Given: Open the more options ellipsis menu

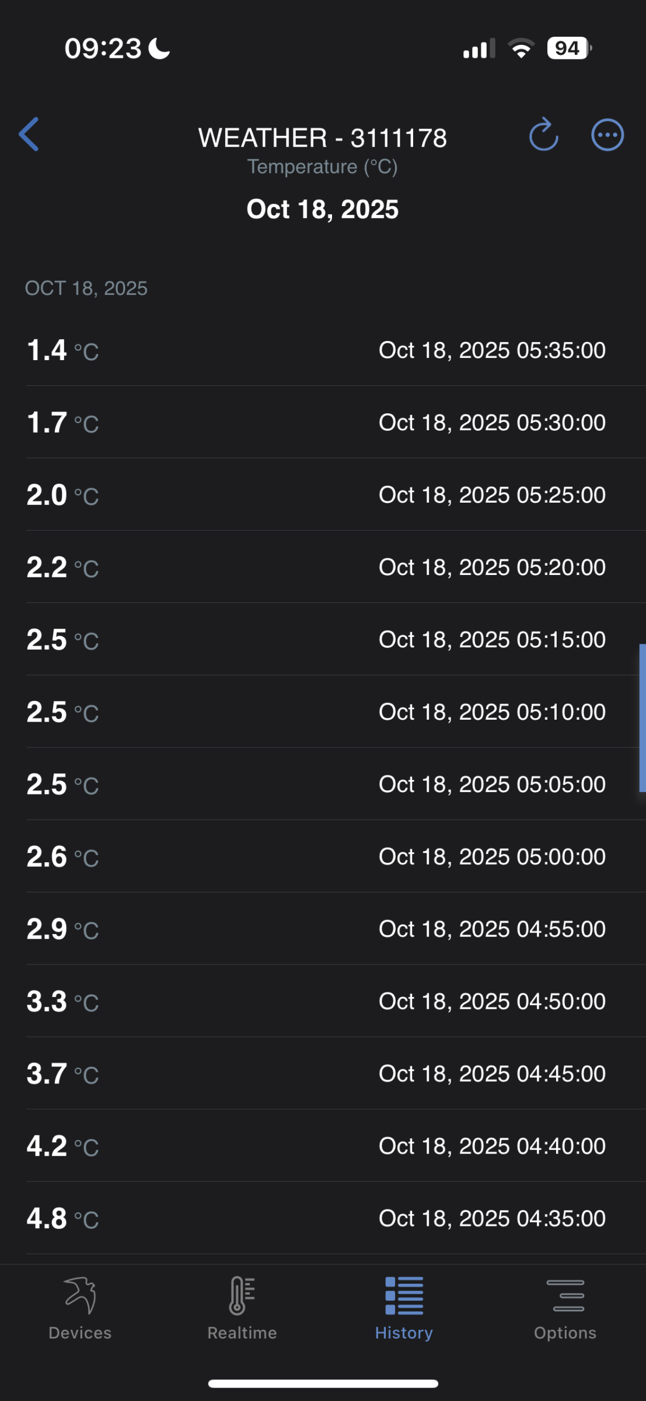Looking at the screenshot, I should 607,135.
